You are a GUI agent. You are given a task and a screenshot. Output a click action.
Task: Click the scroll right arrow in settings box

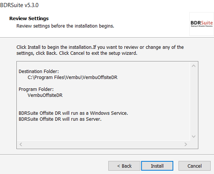point(186,144)
